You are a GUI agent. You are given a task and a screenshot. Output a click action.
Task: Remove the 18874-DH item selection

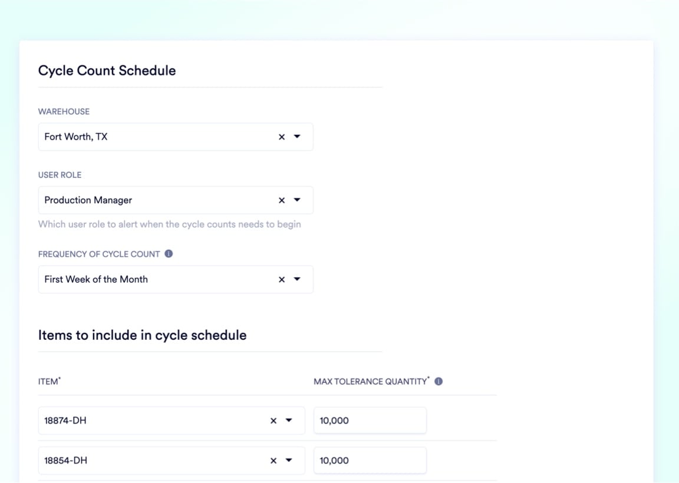[x=273, y=421]
